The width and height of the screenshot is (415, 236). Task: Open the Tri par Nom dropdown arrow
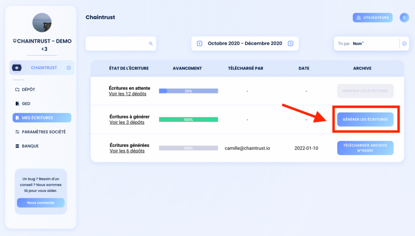point(404,43)
